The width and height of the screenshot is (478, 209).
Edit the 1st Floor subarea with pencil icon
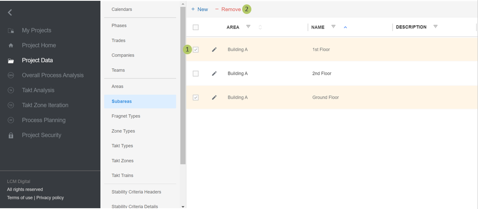pos(214,49)
